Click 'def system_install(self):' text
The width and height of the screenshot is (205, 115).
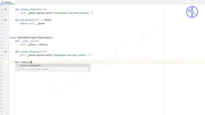click(31, 9)
